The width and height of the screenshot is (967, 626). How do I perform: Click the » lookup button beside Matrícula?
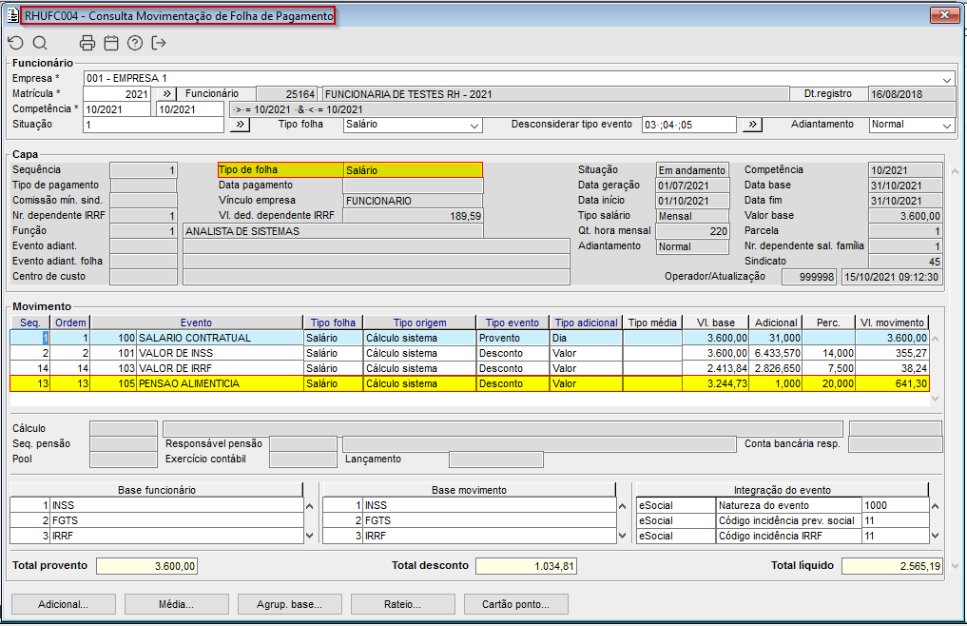click(164, 94)
